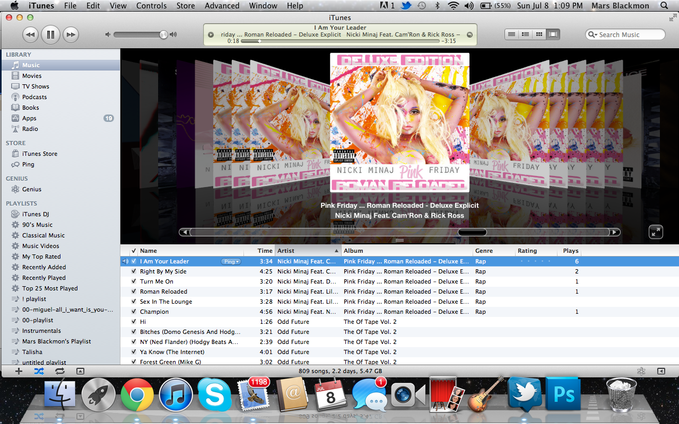The width and height of the screenshot is (679, 424).
Task: Toggle repeat mode in the bottom bar
Action: click(x=59, y=371)
